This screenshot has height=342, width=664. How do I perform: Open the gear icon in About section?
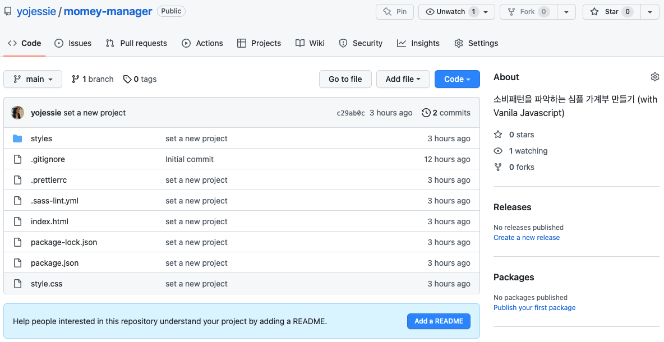coord(654,77)
